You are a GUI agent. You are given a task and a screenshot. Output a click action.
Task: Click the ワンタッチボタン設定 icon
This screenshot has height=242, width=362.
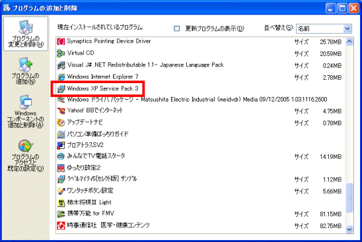point(61,191)
